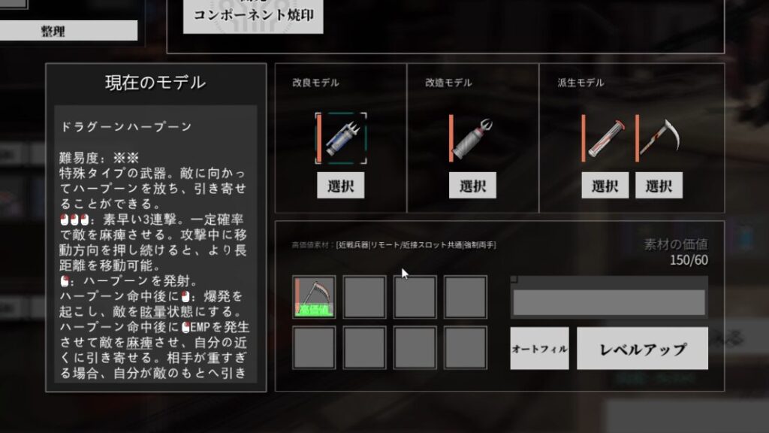Viewport: 769px width, 433px height.
Task: Select the first 派生モデル with 選択 button
Action: 605,185
